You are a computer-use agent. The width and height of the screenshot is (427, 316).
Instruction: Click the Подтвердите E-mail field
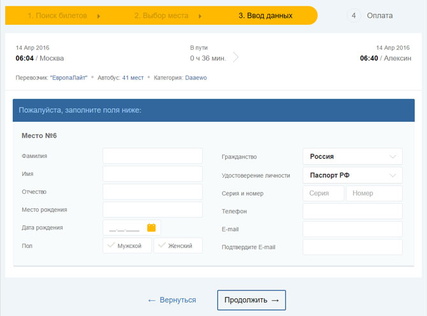352,247
